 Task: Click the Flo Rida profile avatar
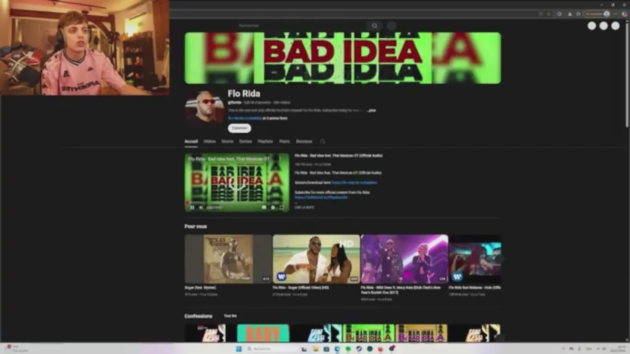tap(204, 109)
